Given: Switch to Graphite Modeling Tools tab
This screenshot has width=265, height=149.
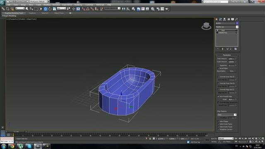Looking at the screenshot, I should coord(14,13).
